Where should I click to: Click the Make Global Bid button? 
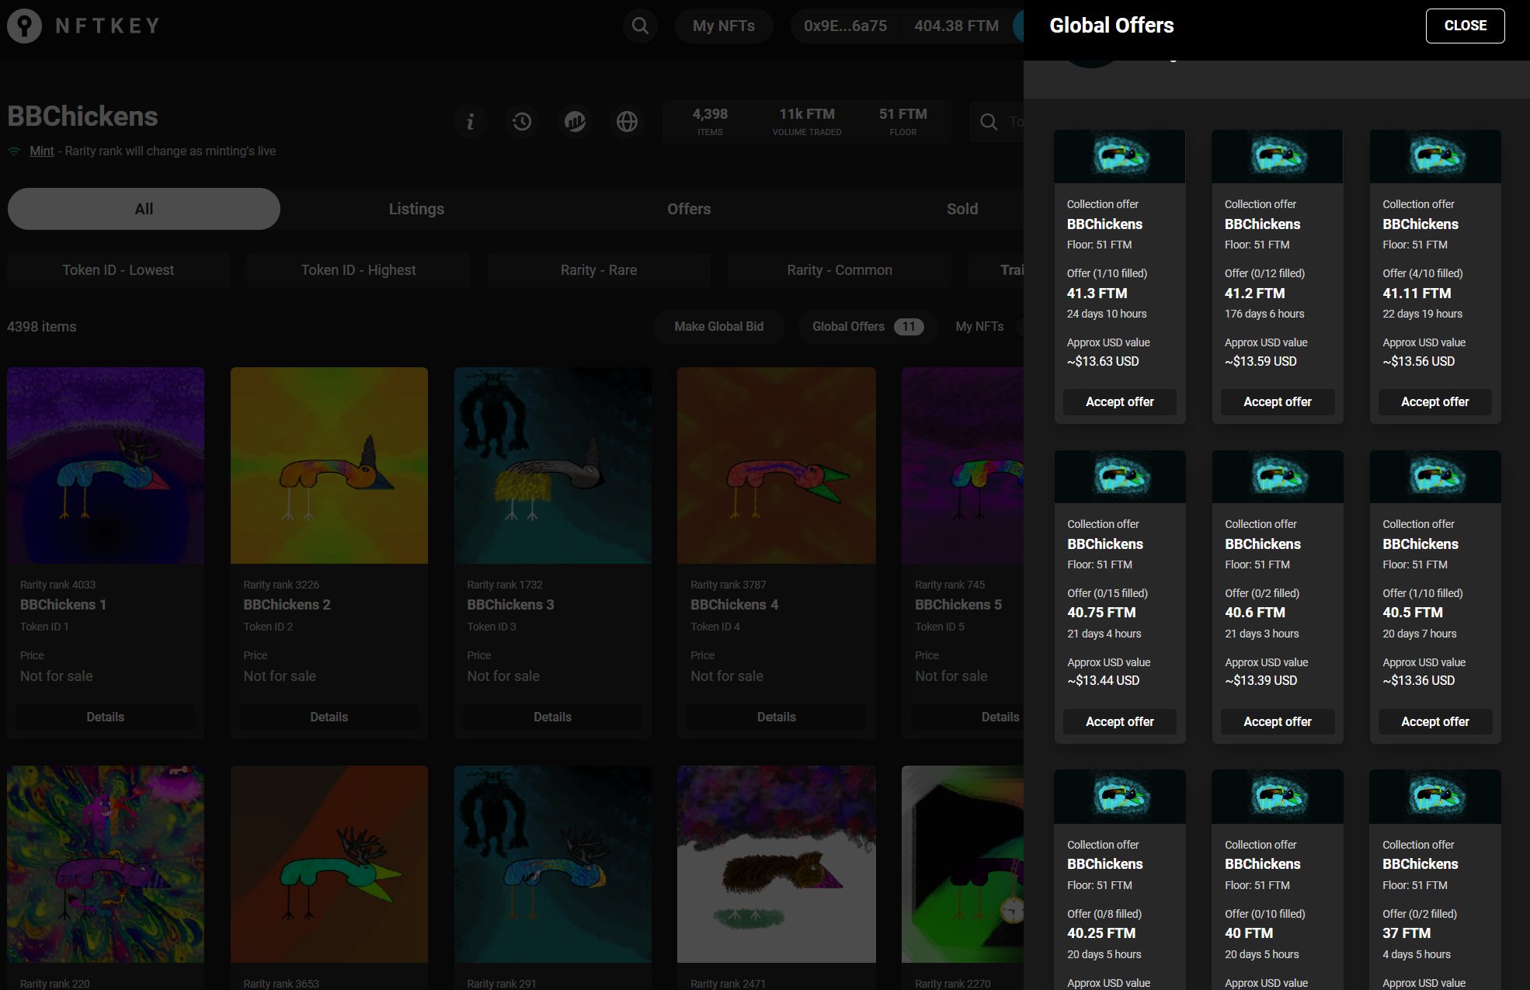pyautogui.click(x=718, y=326)
